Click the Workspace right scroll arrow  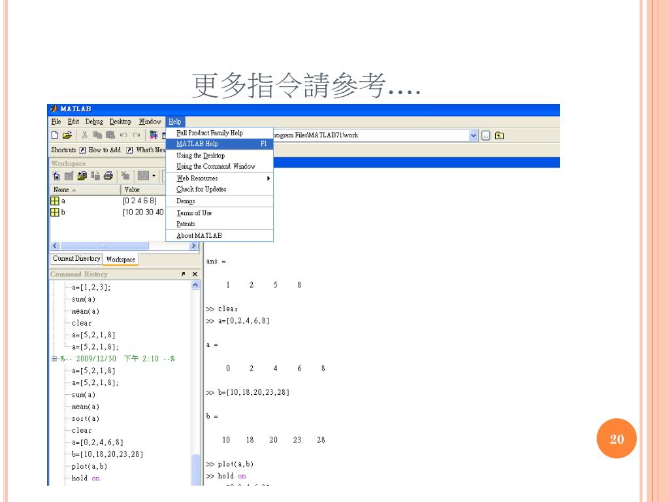click(193, 246)
